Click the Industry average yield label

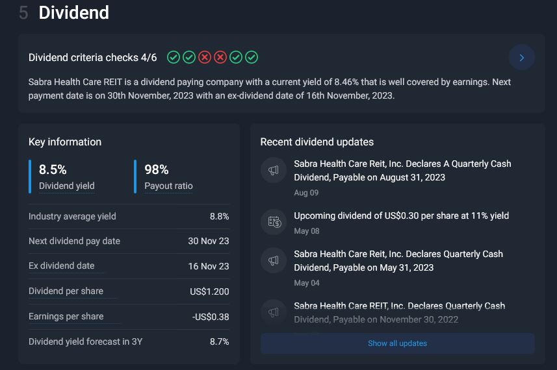click(x=72, y=216)
